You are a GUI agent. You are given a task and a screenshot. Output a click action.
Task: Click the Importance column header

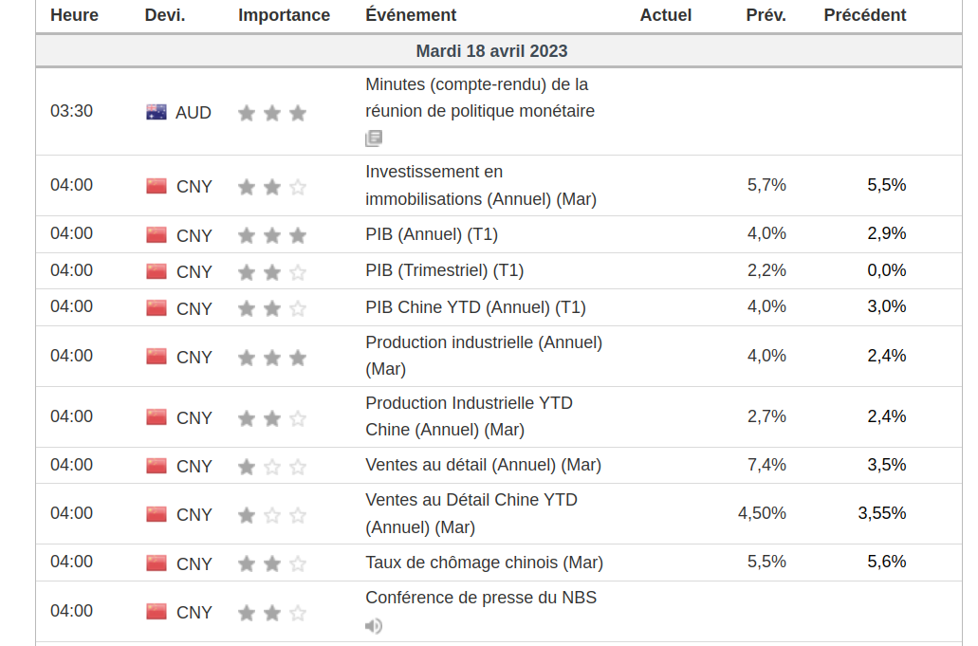(x=284, y=15)
